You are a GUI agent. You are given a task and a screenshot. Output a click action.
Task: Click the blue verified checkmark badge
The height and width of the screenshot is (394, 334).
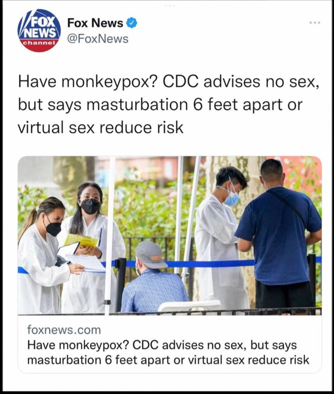point(131,23)
